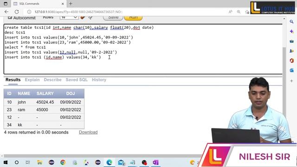Image resolution: width=297 pixels, height=167 pixels.
Task: Open Microsoft Edge from taskbar
Action: point(110,162)
